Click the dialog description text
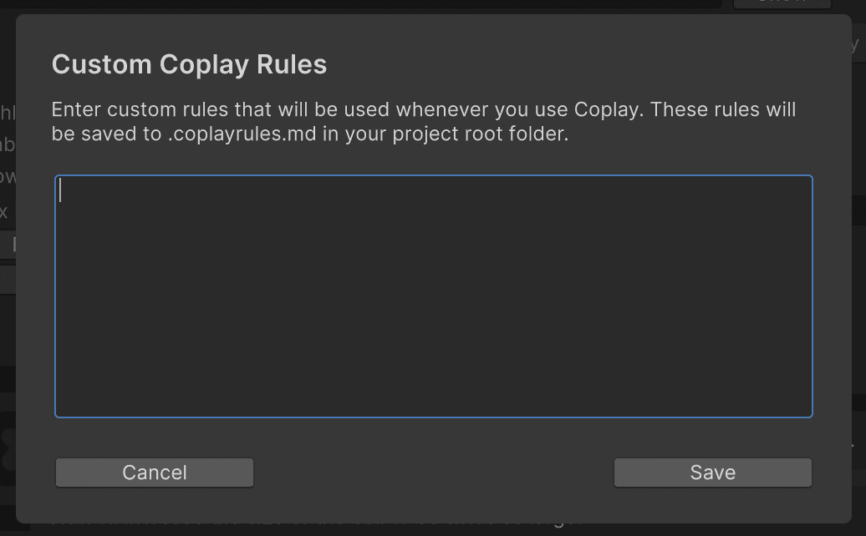This screenshot has width=866, height=536. [424, 121]
